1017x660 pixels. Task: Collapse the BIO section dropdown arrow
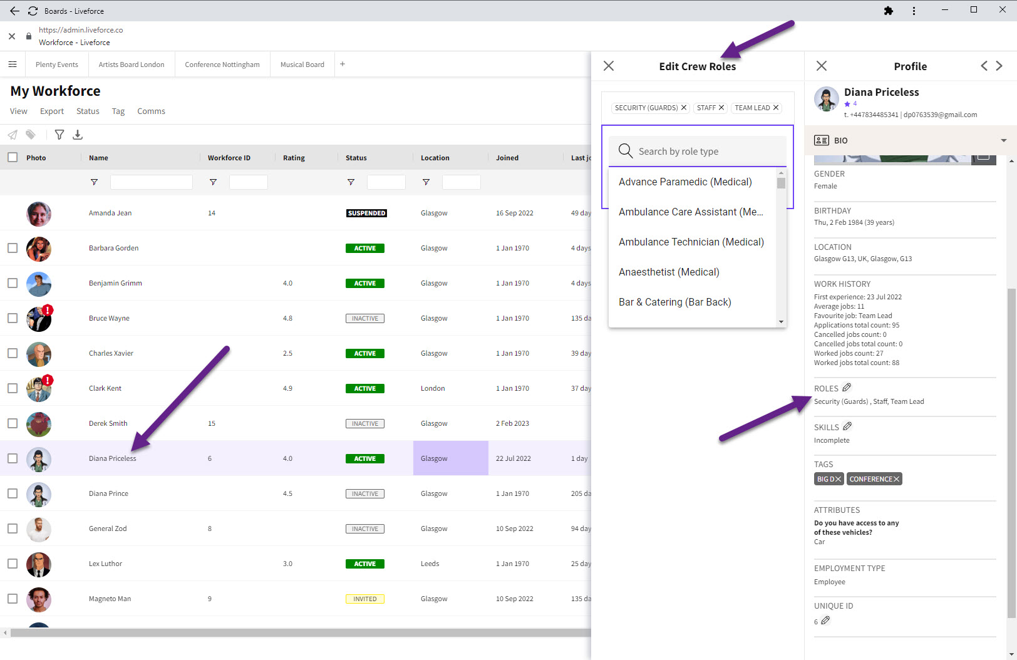pos(1003,141)
